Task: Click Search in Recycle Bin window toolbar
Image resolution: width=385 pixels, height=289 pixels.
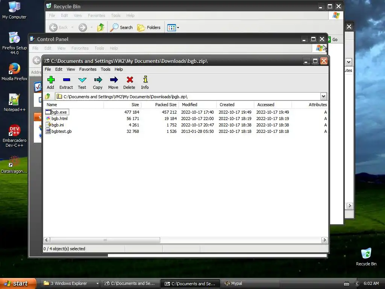Action: [x=121, y=27]
